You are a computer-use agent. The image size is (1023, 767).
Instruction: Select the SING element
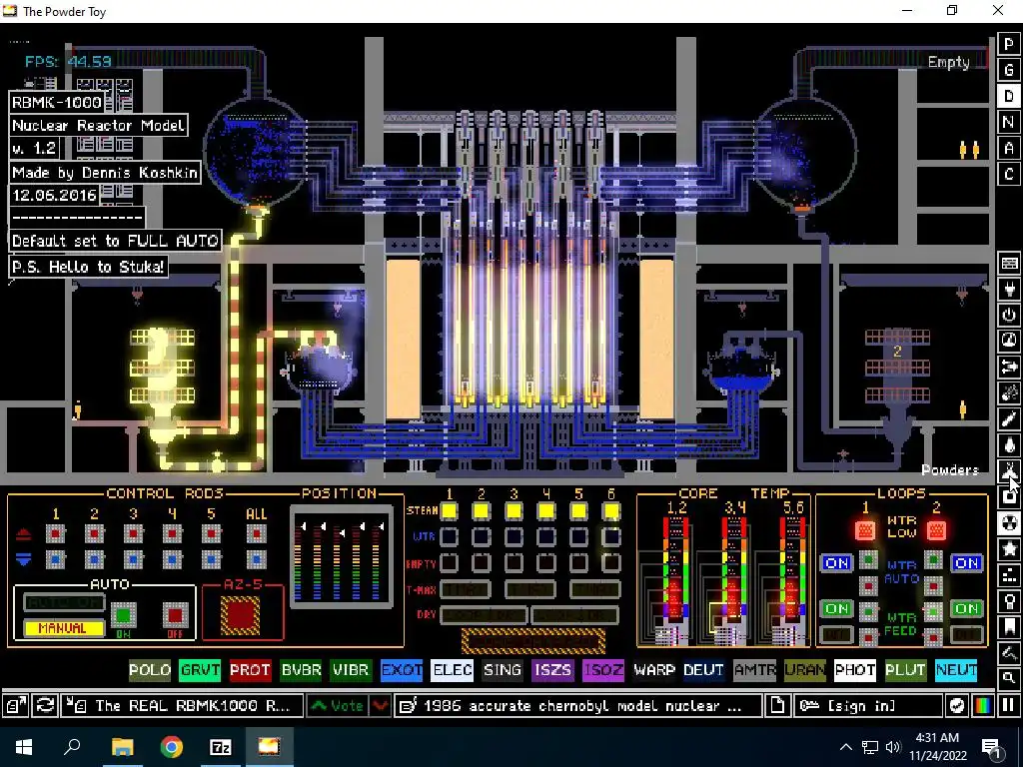503,670
